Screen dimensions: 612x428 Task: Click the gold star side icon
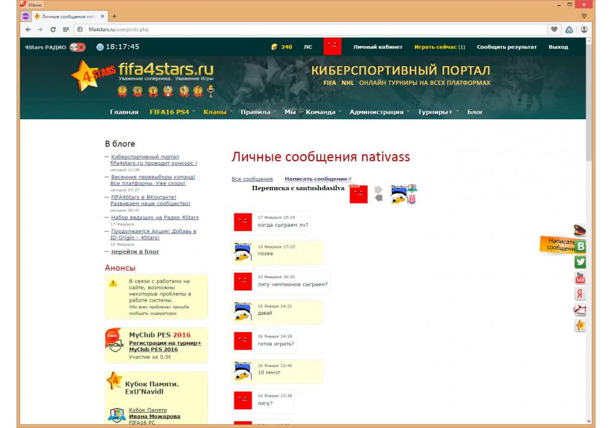[580, 325]
